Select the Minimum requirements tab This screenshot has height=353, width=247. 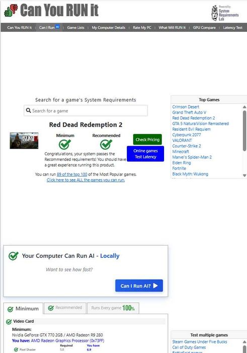(23, 309)
